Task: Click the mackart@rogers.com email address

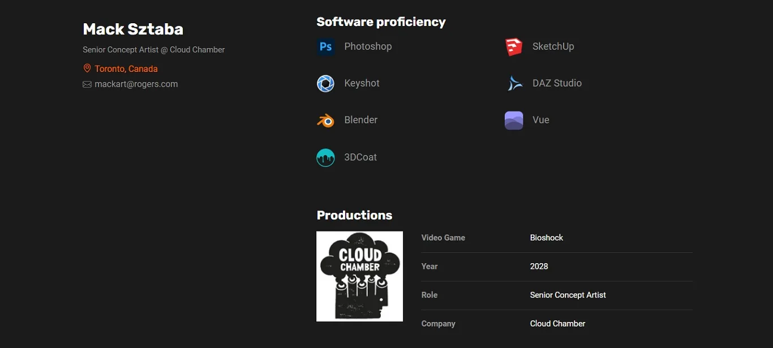Action: tap(136, 84)
